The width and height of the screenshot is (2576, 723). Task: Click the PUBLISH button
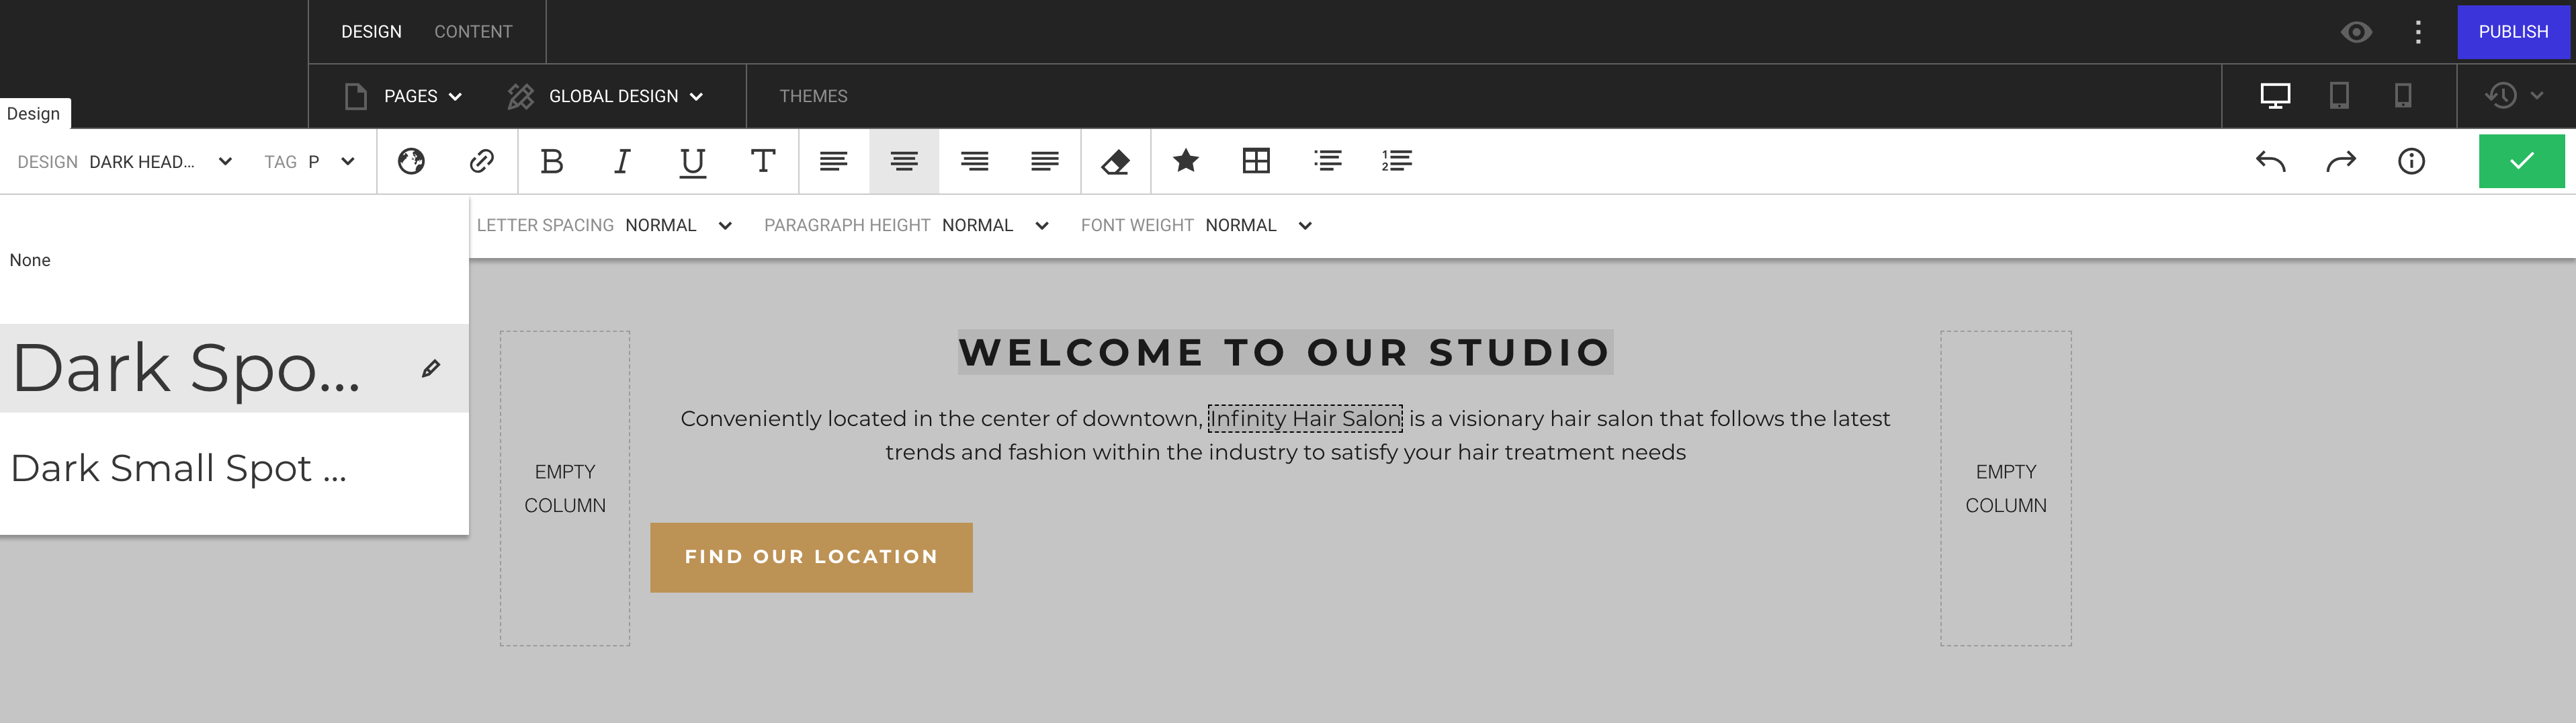[x=2513, y=31]
